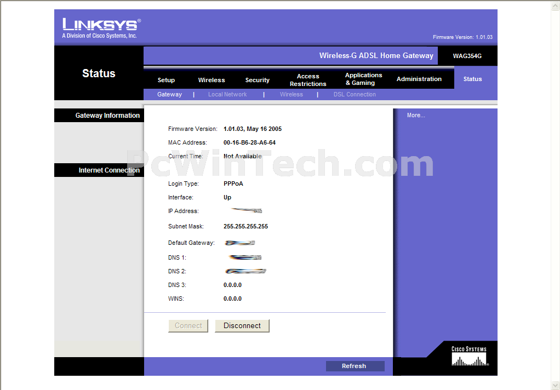Open Access Restrictions tab
The image size is (560, 390).
[x=308, y=80]
